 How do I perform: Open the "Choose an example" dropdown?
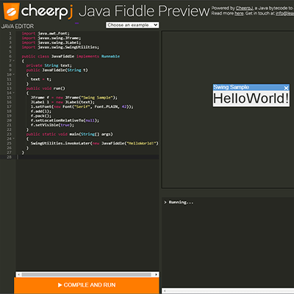click(x=132, y=25)
